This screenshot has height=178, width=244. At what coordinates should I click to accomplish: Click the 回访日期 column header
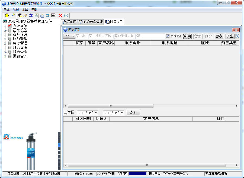click(x=83, y=119)
